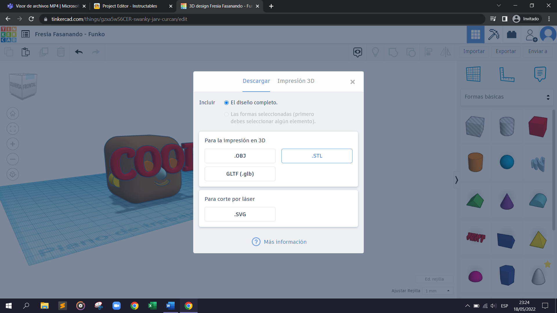Switch to the Impresión 3D tab
The image size is (557, 313).
click(x=296, y=81)
